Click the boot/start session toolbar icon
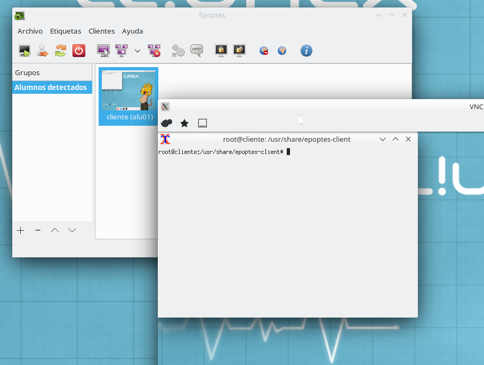This screenshot has height=365, width=484. tap(25, 51)
